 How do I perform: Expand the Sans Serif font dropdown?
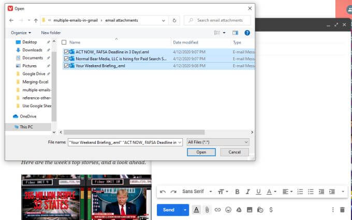197,192
